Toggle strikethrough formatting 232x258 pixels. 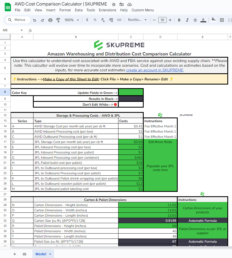coord(195,20)
